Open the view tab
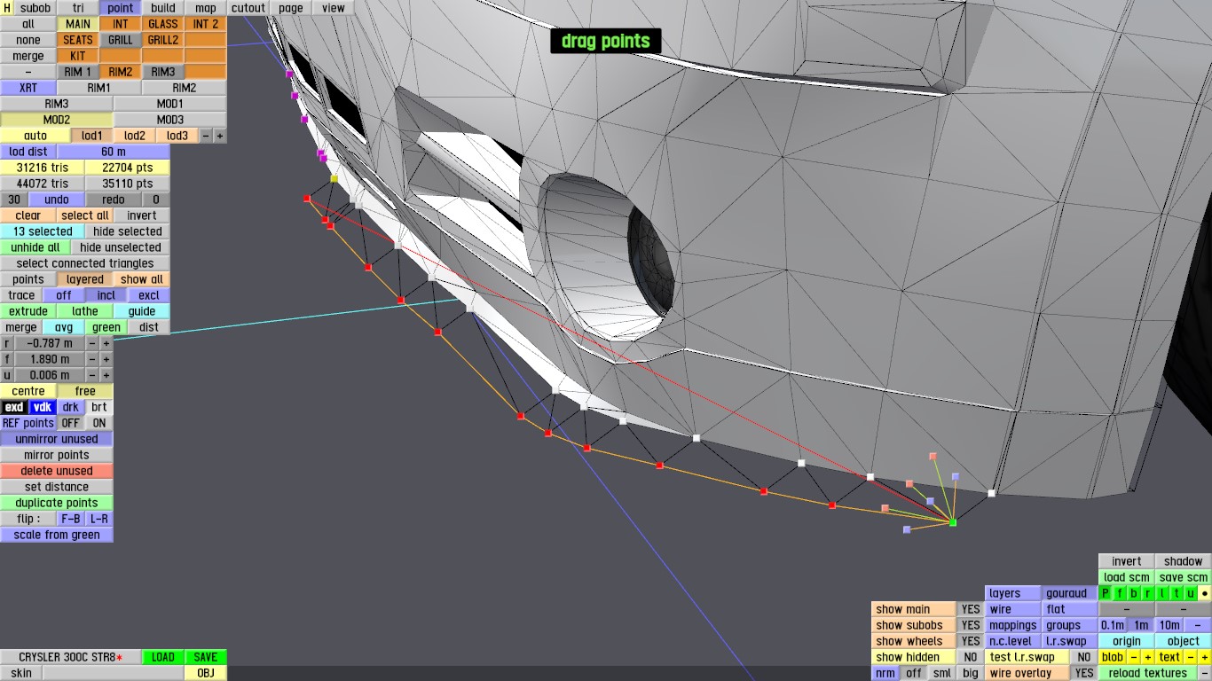This screenshot has width=1212, height=681. (x=334, y=8)
